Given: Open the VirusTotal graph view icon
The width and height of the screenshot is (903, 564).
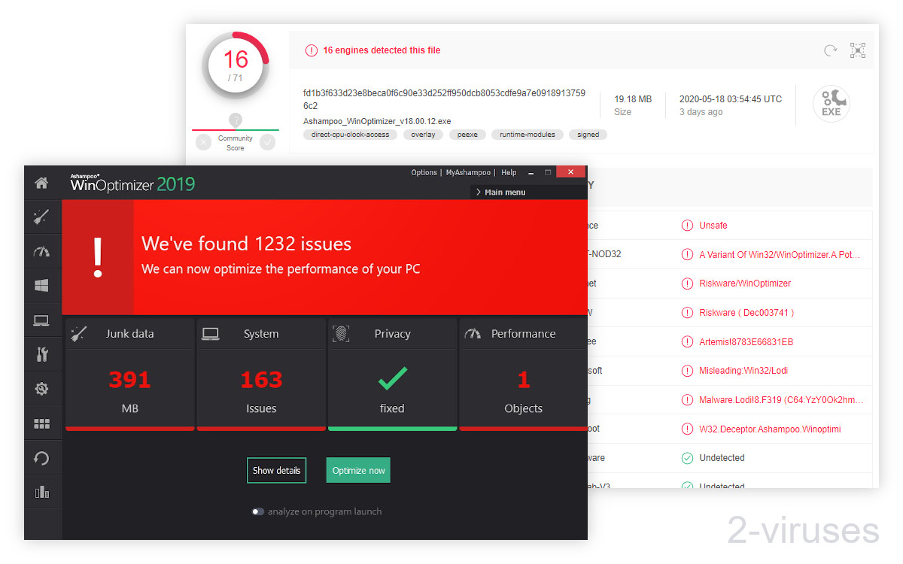Looking at the screenshot, I should (x=858, y=50).
